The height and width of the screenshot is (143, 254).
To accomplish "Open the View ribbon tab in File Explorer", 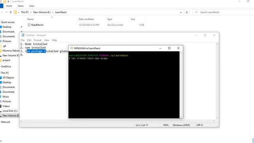I will [x=32, y=6].
